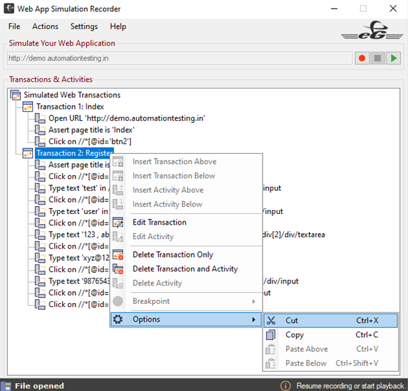Open the Help menu

(118, 26)
